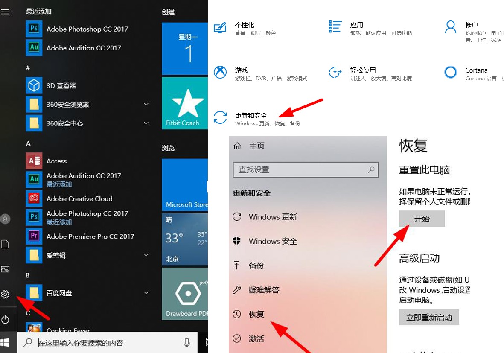
Task: Click the 创建 tile group heading
Action: click(168, 12)
